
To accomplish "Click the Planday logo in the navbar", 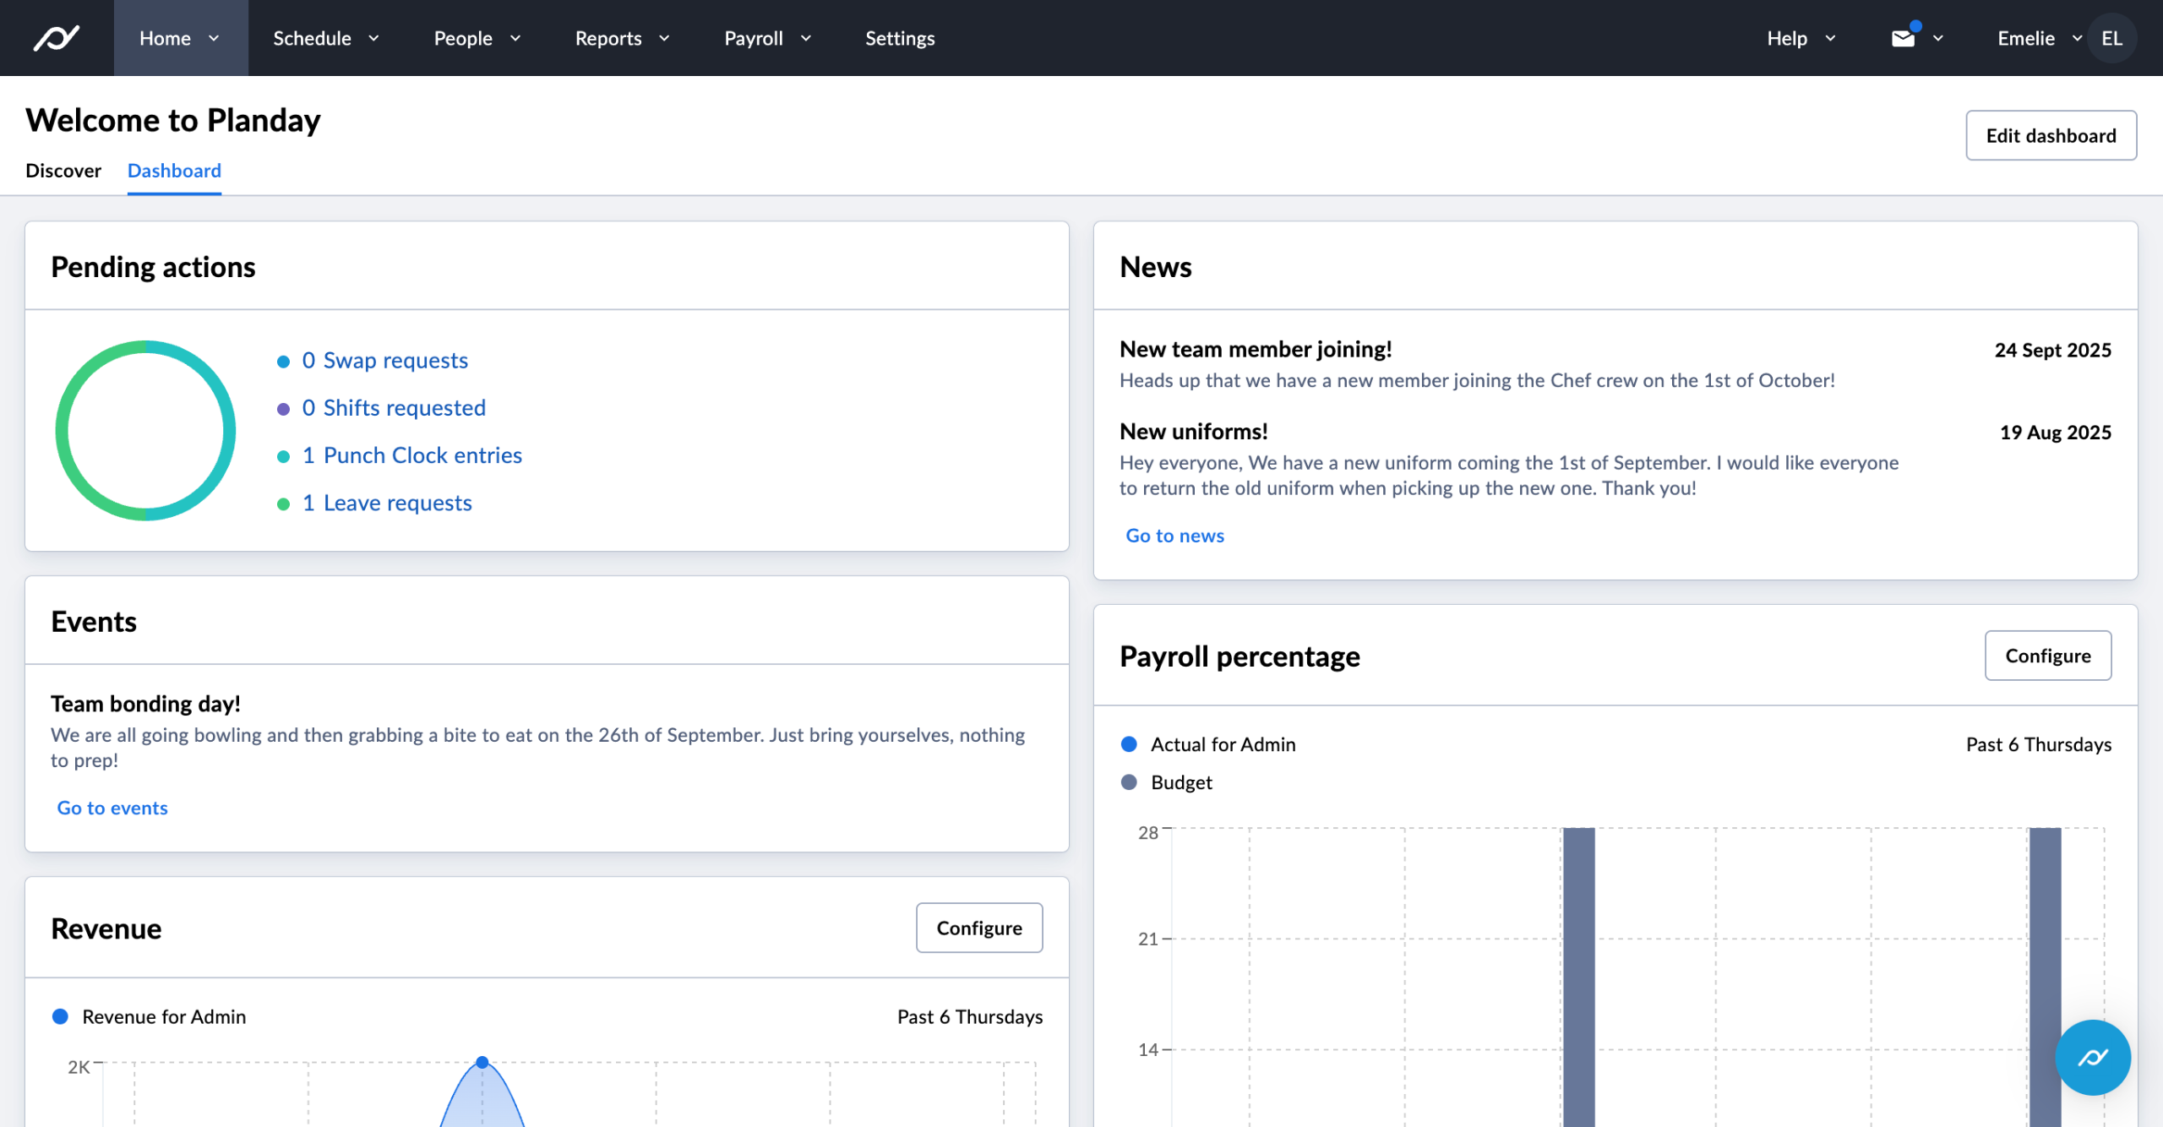I will coord(56,38).
